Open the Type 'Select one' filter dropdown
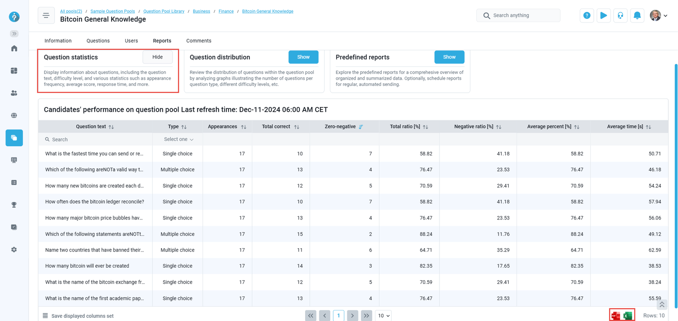Image resolution: width=678 pixels, height=321 pixels. click(x=178, y=139)
